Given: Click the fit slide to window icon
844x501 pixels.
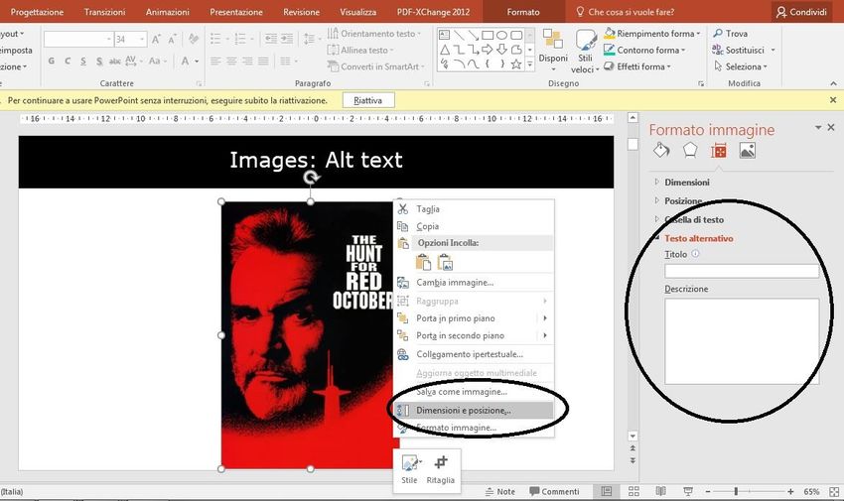Looking at the screenshot, I should pos(834,491).
